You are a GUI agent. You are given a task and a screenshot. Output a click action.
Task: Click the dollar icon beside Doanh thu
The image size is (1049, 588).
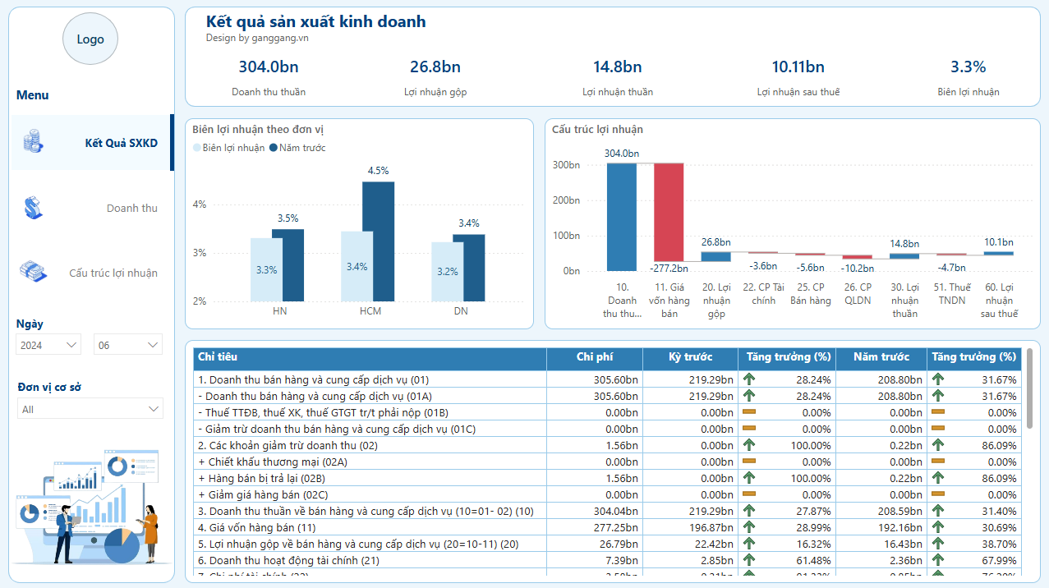[33, 208]
